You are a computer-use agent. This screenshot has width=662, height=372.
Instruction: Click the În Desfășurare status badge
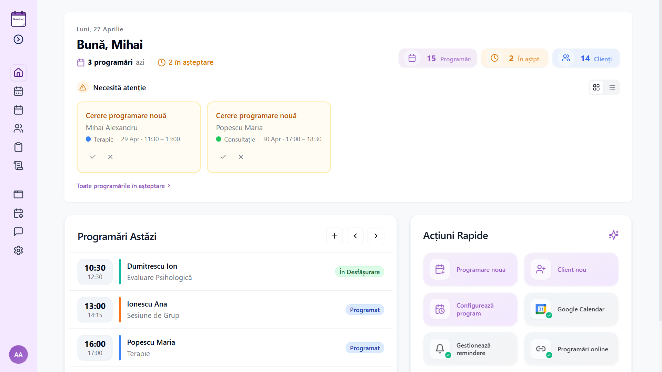click(x=360, y=272)
